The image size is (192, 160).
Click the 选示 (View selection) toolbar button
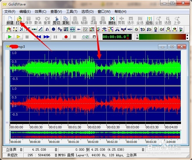tap(131, 21)
